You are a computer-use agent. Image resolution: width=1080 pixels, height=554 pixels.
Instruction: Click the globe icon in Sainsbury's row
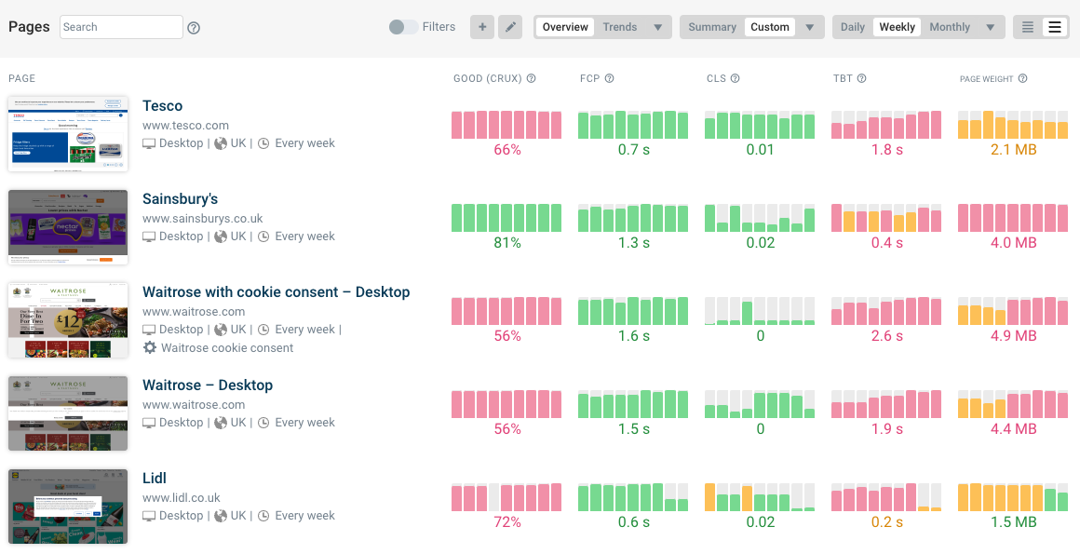click(x=221, y=236)
